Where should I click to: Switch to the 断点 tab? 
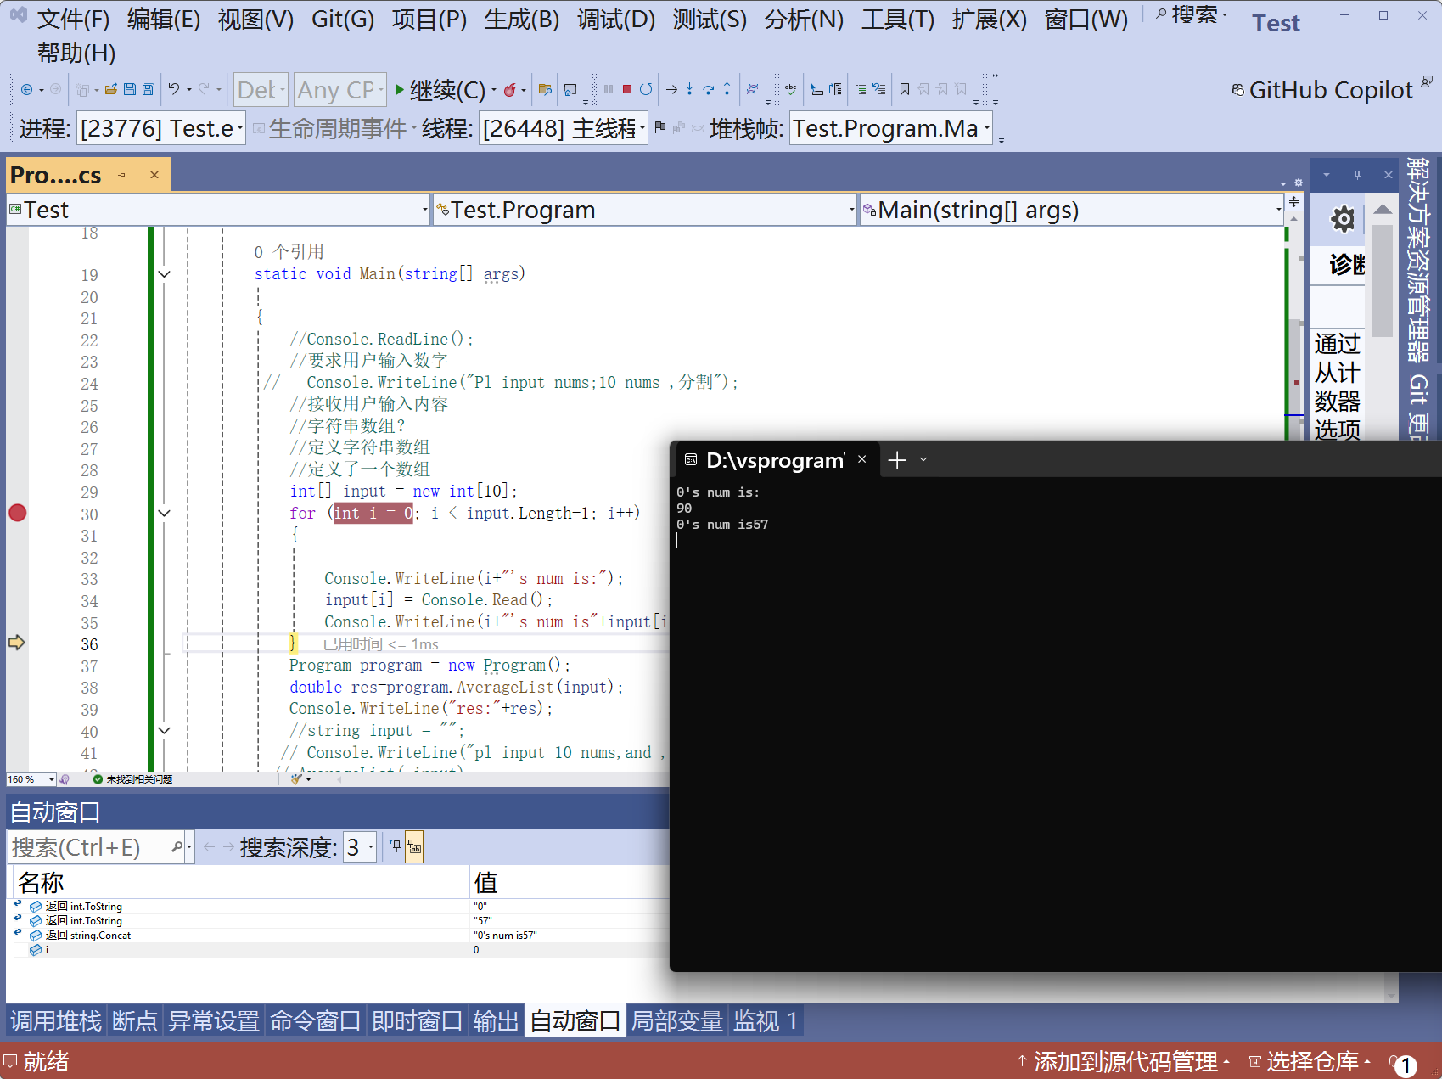tap(135, 1021)
